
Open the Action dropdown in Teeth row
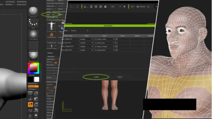(x=86, y=39)
